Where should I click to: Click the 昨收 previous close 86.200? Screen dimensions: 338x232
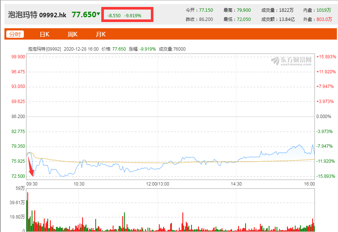(x=206, y=19)
